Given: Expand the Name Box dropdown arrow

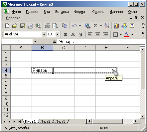Looking at the screenshot, I should click(35, 42).
